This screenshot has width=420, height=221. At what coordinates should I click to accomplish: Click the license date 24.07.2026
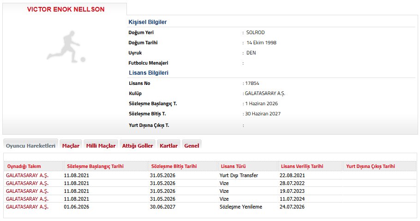point(292,207)
